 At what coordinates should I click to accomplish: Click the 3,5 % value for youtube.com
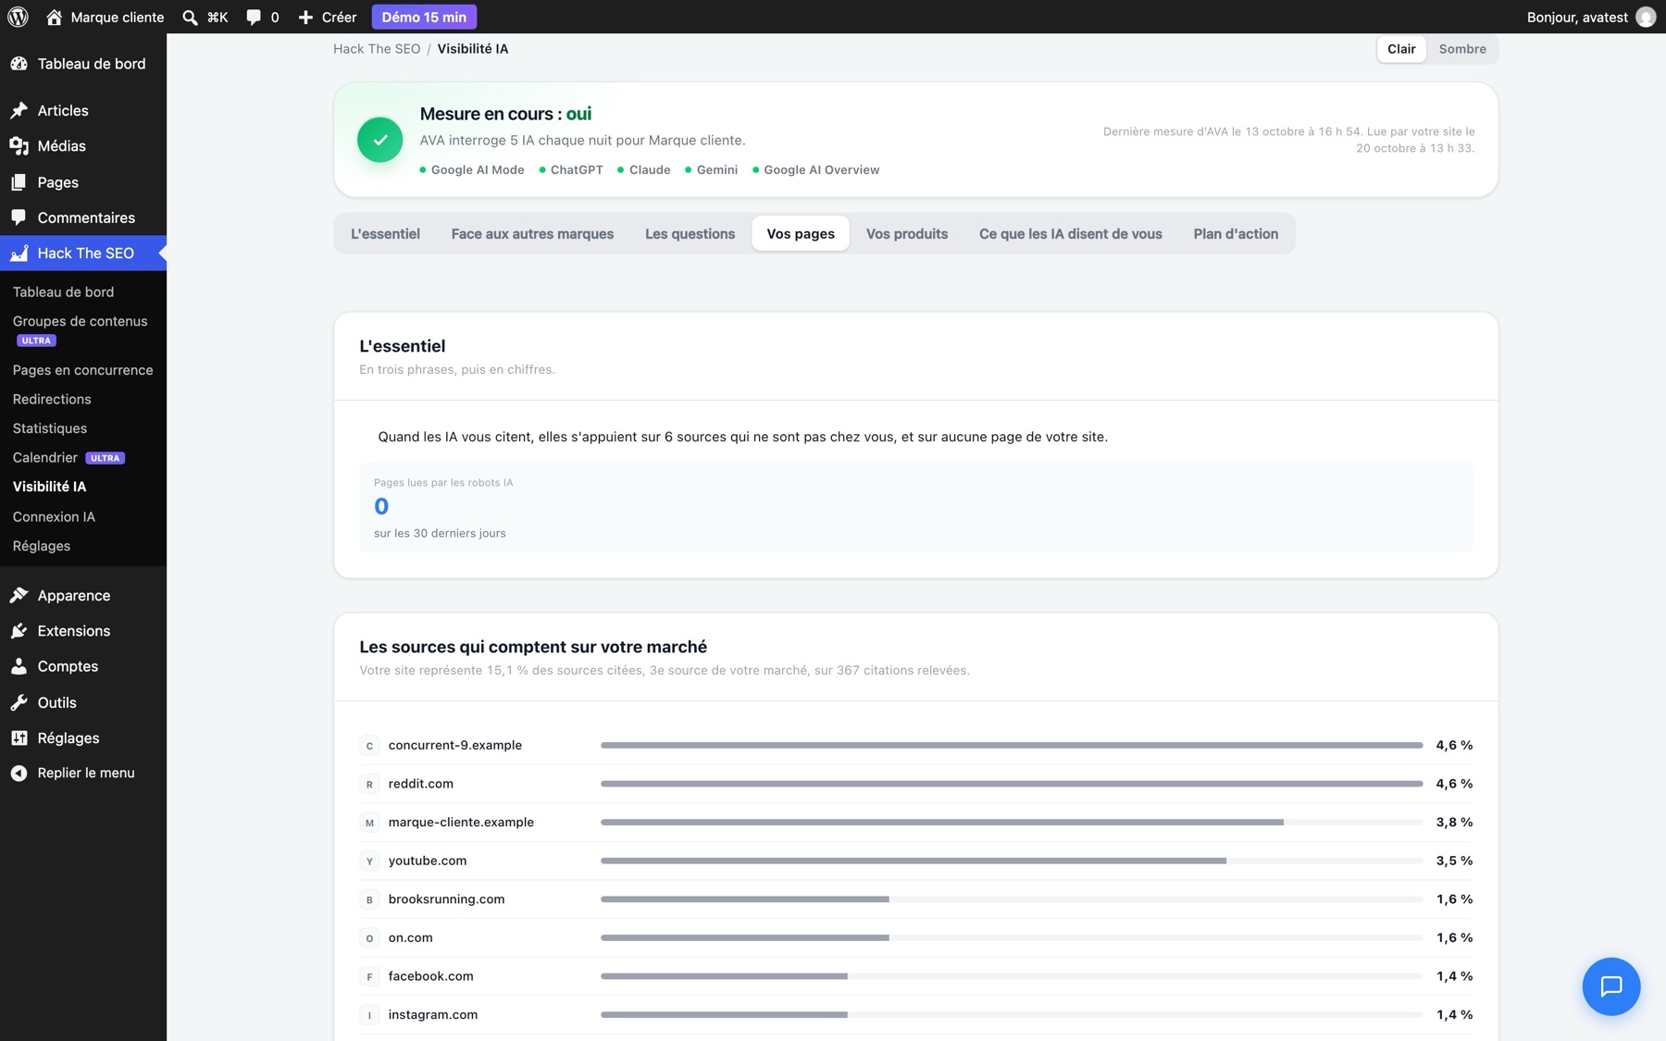(x=1454, y=861)
